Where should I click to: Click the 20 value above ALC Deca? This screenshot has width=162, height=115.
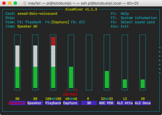tap(143, 99)
